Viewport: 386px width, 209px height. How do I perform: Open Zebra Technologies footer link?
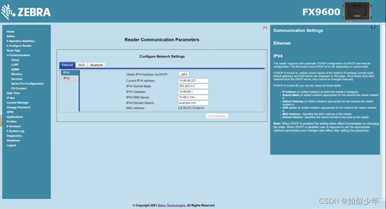(x=172, y=205)
